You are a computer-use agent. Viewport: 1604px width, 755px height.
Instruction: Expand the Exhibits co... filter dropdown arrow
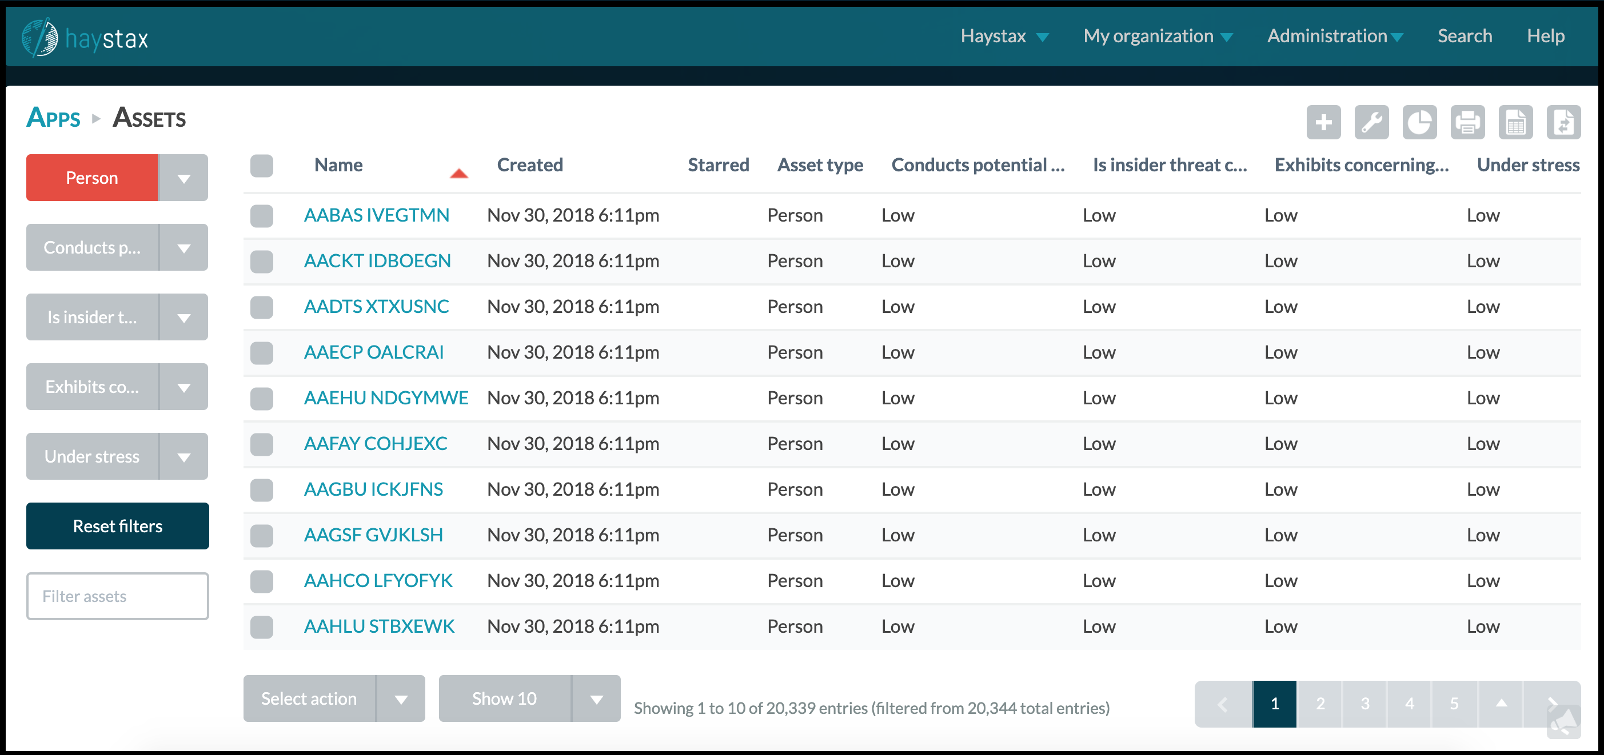pyautogui.click(x=183, y=387)
